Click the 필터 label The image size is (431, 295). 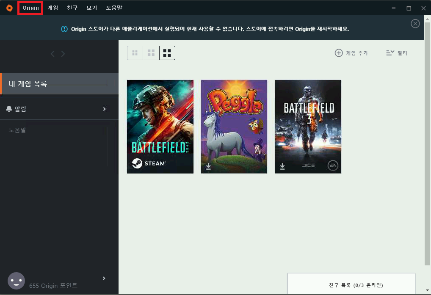402,53
